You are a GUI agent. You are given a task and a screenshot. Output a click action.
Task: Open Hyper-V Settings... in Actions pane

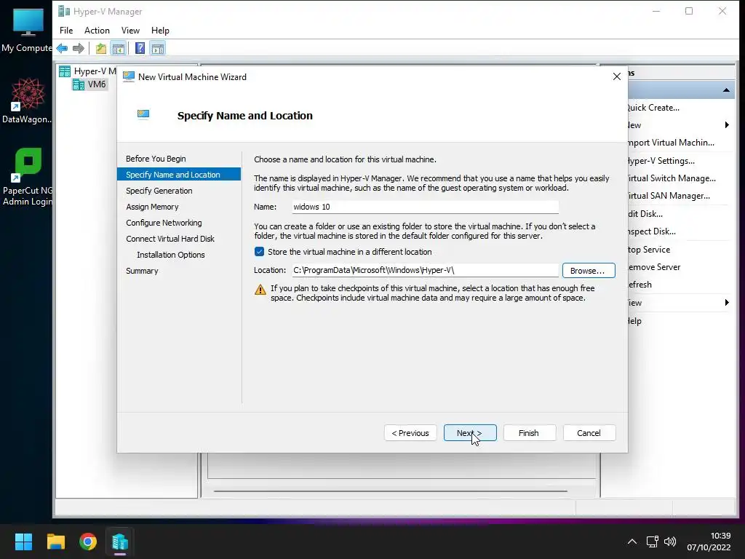pyautogui.click(x=661, y=161)
